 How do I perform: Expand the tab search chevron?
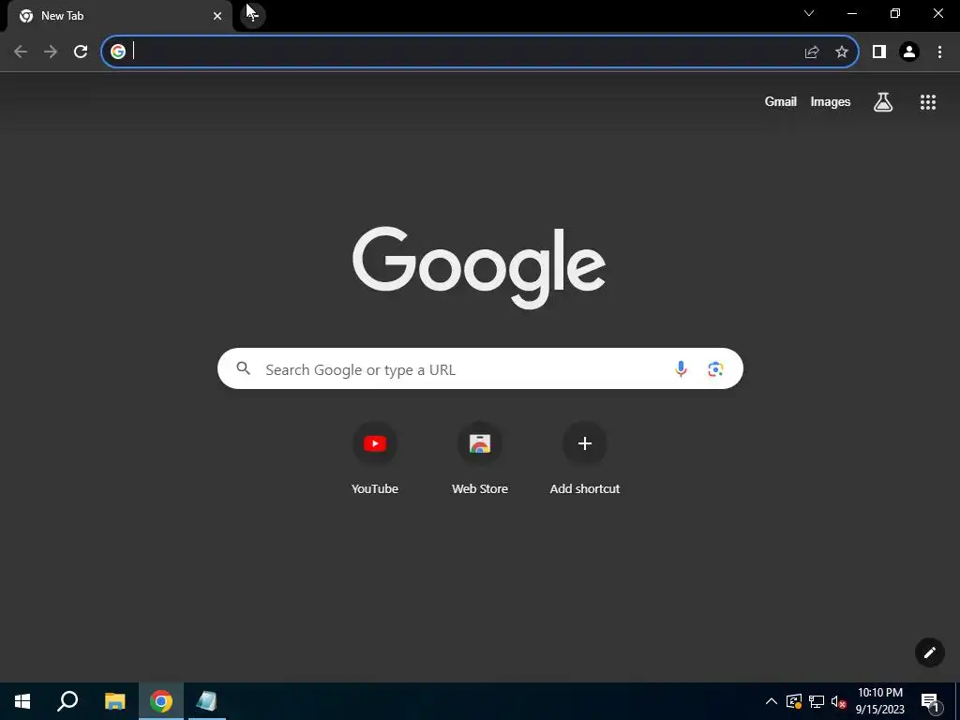(x=809, y=13)
